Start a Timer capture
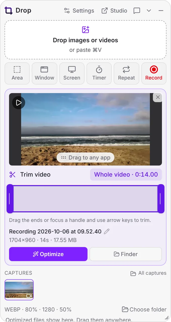This screenshot has width=171, height=322. click(99, 73)
